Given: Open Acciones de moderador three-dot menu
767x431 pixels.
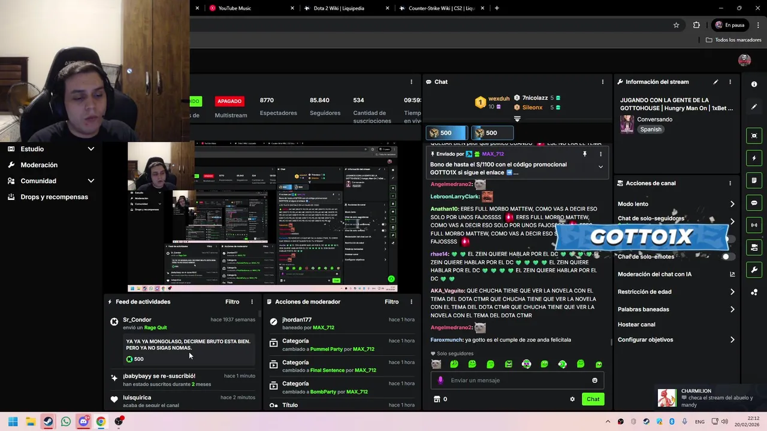Looking at the screenshot, I should [411, 302].
